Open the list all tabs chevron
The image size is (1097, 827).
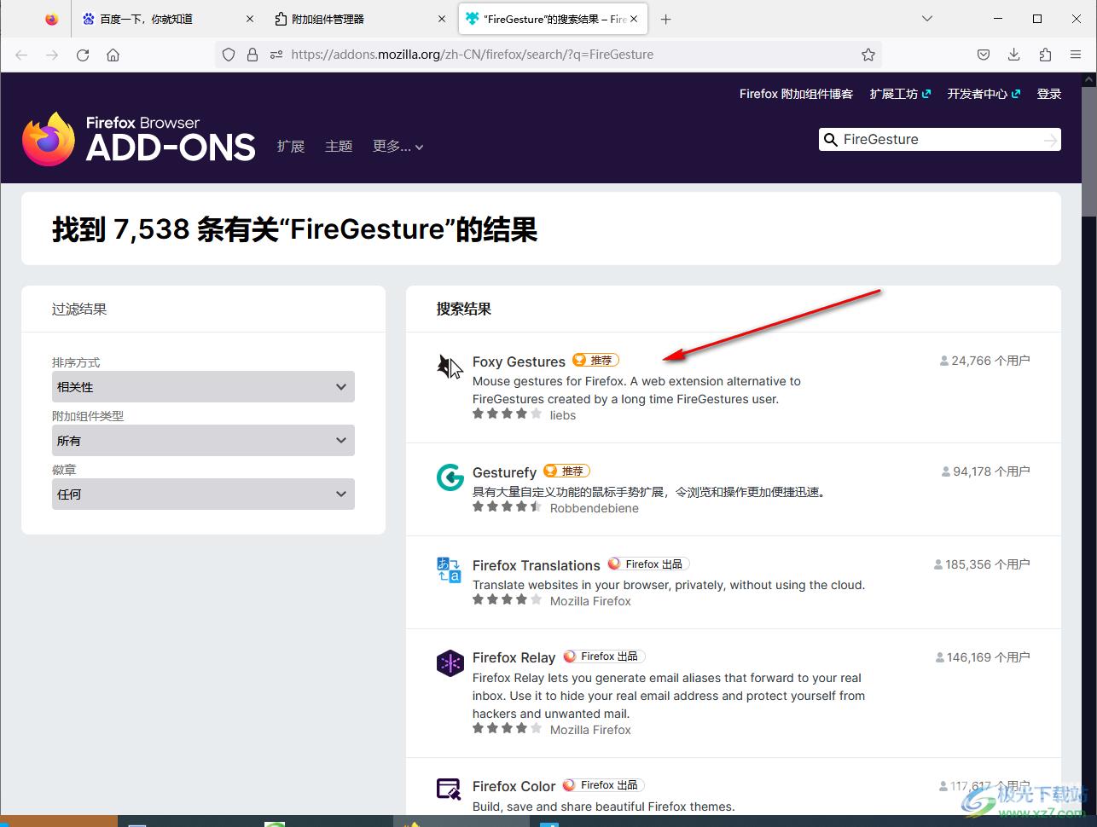pos(927,19)
